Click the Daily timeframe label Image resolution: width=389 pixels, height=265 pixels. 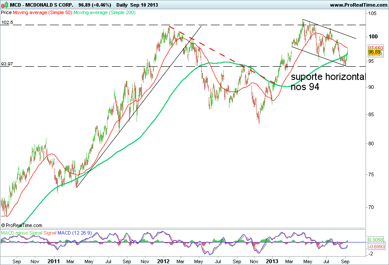pyautogui.click(x=122, y=5)
